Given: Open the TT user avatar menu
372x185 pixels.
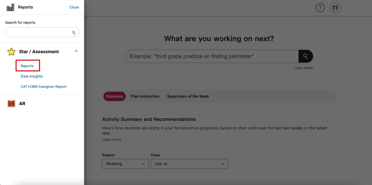Looking at the screenshot, I should coord(335,8).
